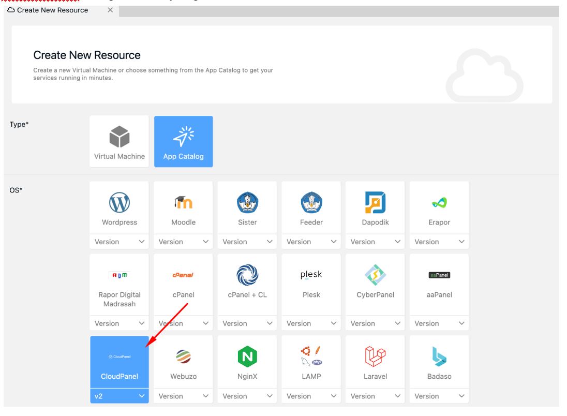This screenshot has height=416, width=567.
Task: Open the Wordpress Version dropdown
Action: (119, 241)
